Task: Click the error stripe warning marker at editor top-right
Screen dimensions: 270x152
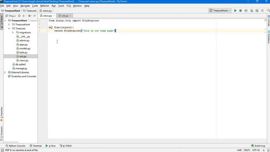Action: pos(265,20)
